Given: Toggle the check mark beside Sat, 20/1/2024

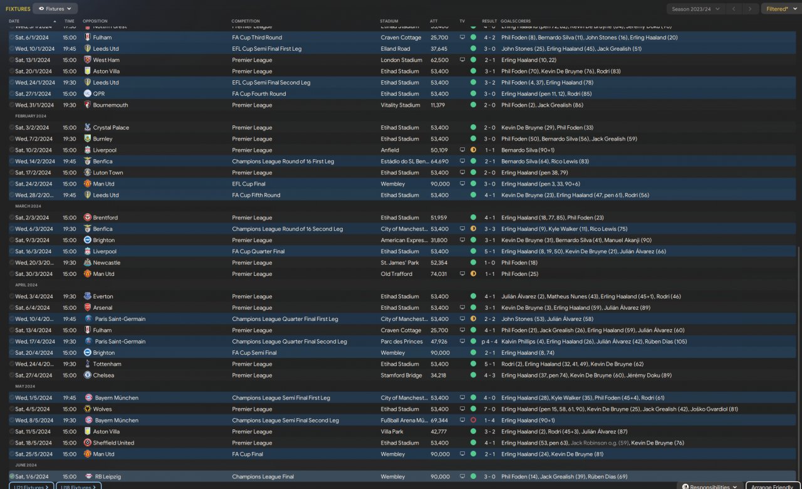Looking at the screenshot, I should pos(11,71).
